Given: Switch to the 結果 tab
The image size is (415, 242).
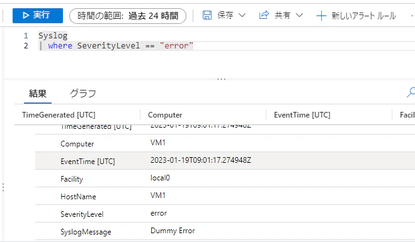Looking at the screenshot, I should pyautogui.click(x=38, y=93).
